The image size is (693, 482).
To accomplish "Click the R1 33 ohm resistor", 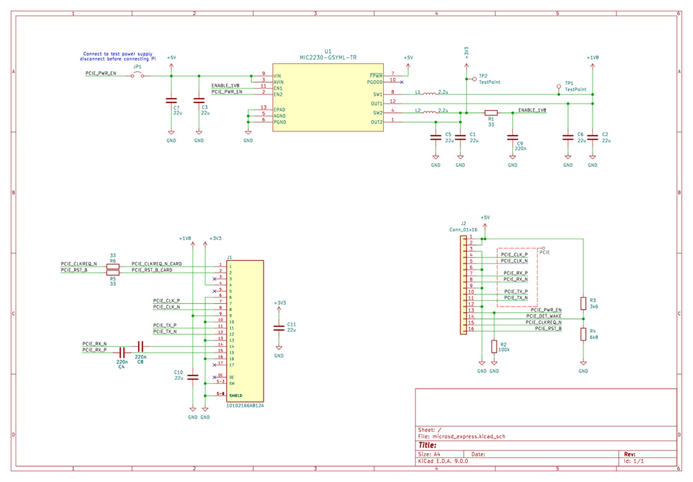I will click(491, 113).
